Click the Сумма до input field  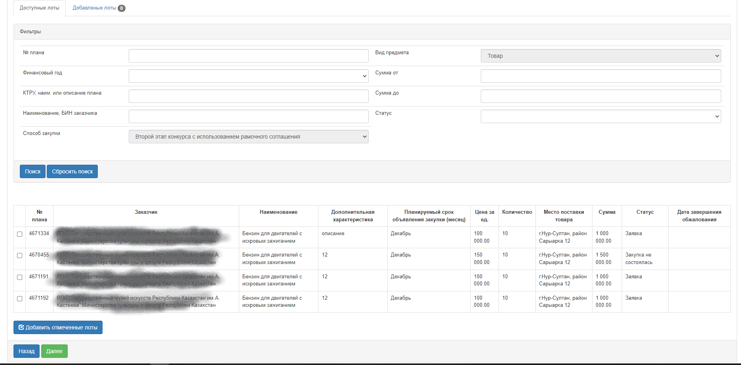point(601,96)
